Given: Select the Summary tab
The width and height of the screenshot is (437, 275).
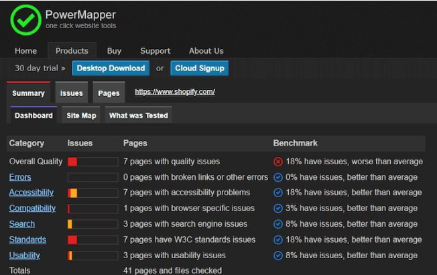Looking at the screenshot, I should 28,93.
